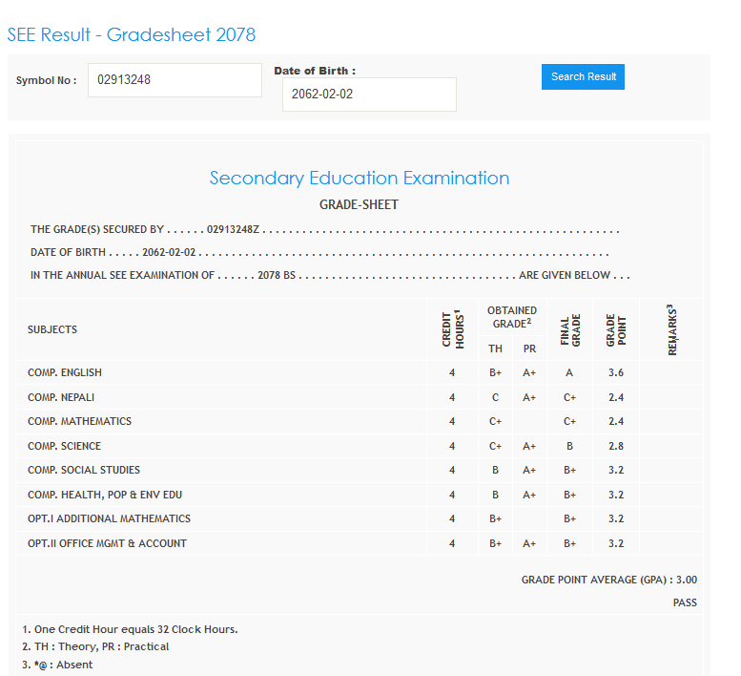
Task: Click the FINAL GRADE column header
Action: [570, 329]
